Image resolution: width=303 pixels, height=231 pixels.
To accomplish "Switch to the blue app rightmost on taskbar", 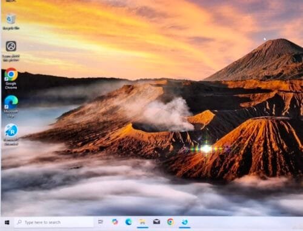I will coord(185,222).
